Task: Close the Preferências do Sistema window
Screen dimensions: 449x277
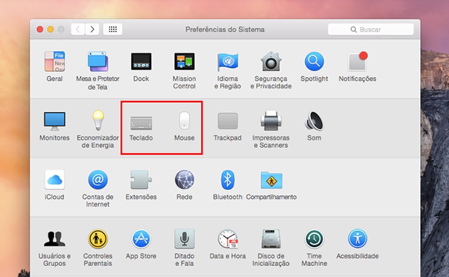Action: (x=40, y=29)
